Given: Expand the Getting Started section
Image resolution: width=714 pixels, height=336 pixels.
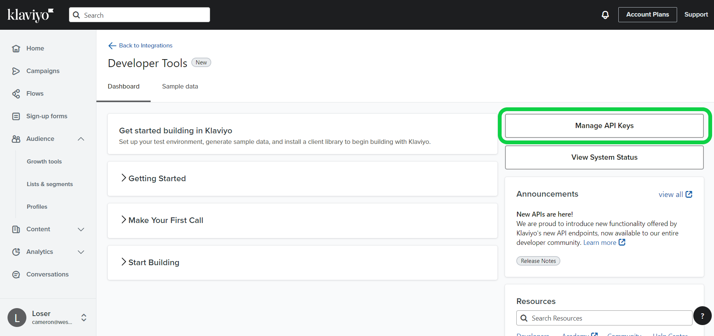Looking at the screenshot, I should pyautogui.click(x=302, y=179).
